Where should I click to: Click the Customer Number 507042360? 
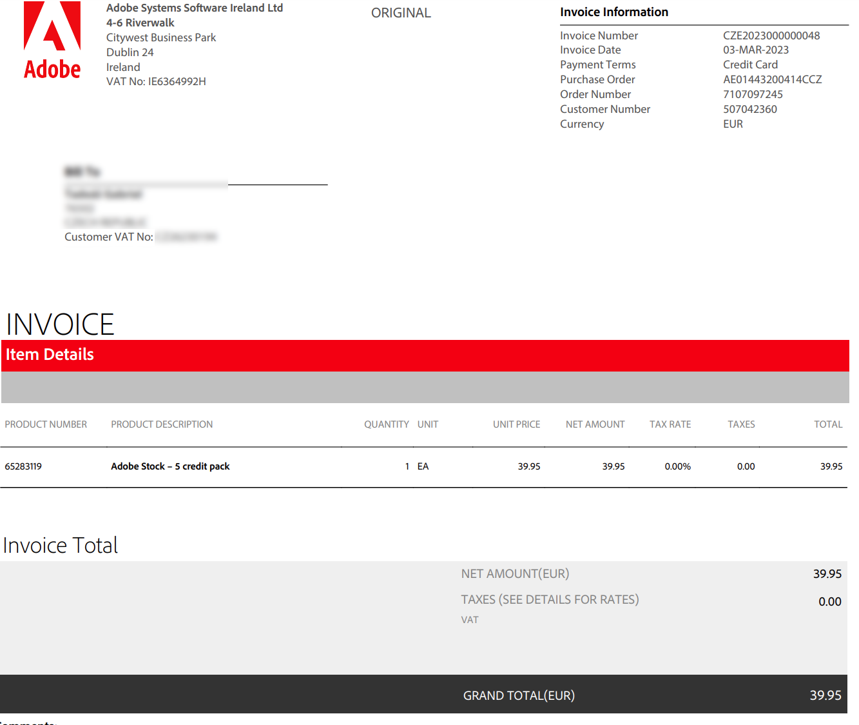click(x=750, y=109)
